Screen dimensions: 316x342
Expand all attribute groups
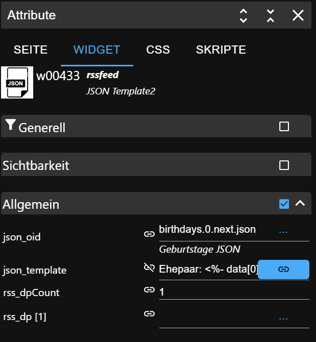point(244,15)
